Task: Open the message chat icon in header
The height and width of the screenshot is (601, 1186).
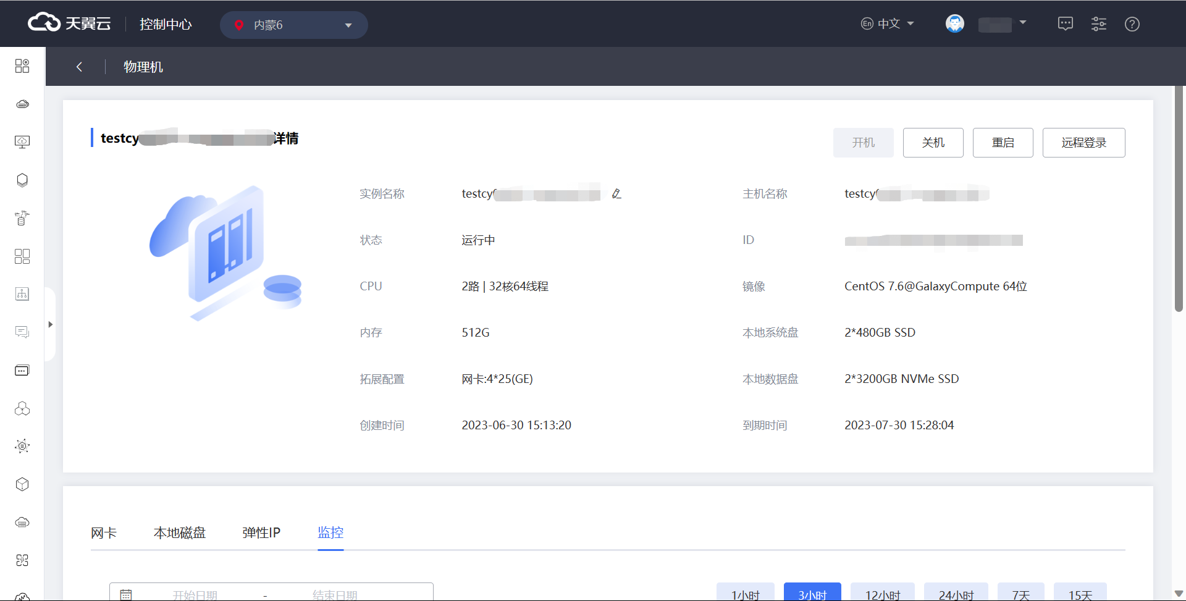Action: click(x=1065, y=24)
